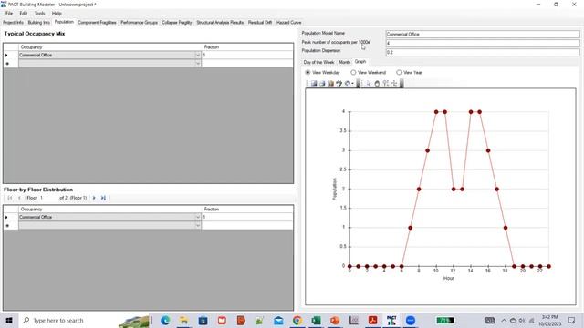Click the volume icon in the system tray

(x=522, y=320)
